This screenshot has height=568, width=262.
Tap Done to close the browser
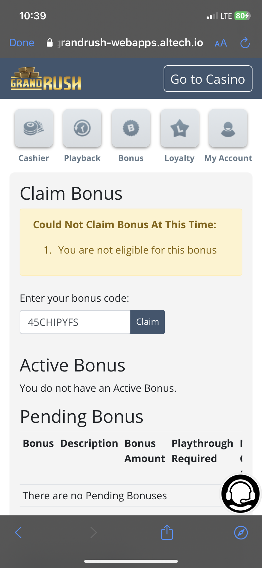click(22, 43)
